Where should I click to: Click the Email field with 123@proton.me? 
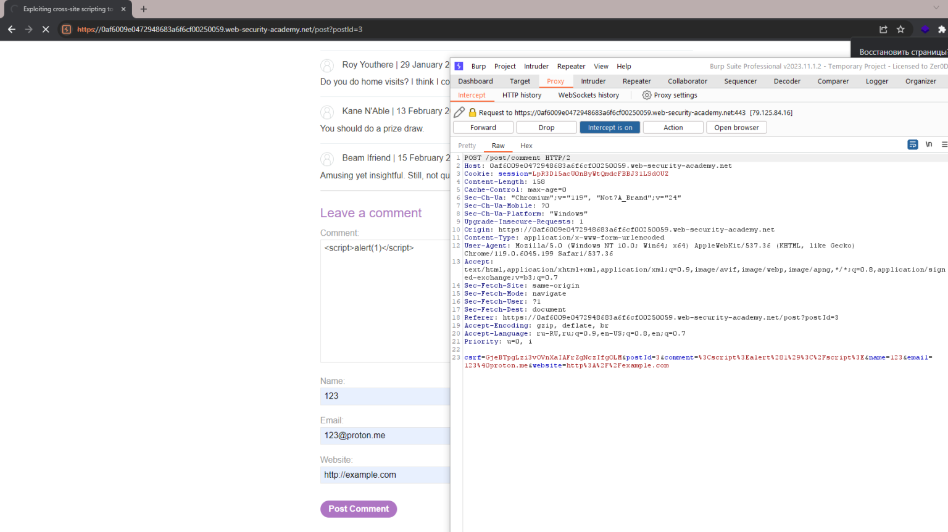pos(385,436)
